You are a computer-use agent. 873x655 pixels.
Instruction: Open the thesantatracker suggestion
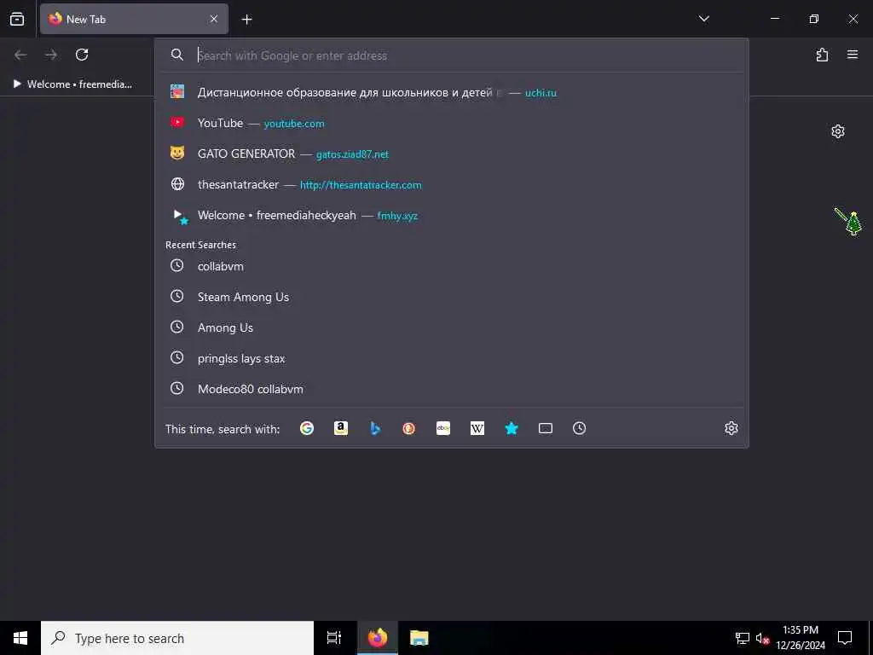pos(452,184)
